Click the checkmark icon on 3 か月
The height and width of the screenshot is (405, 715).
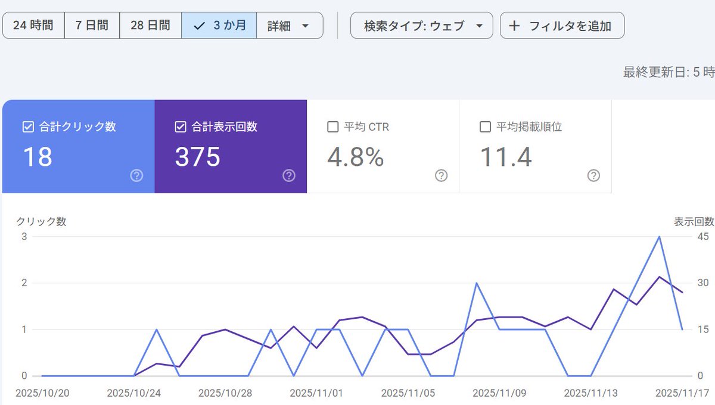pos(200,26)
